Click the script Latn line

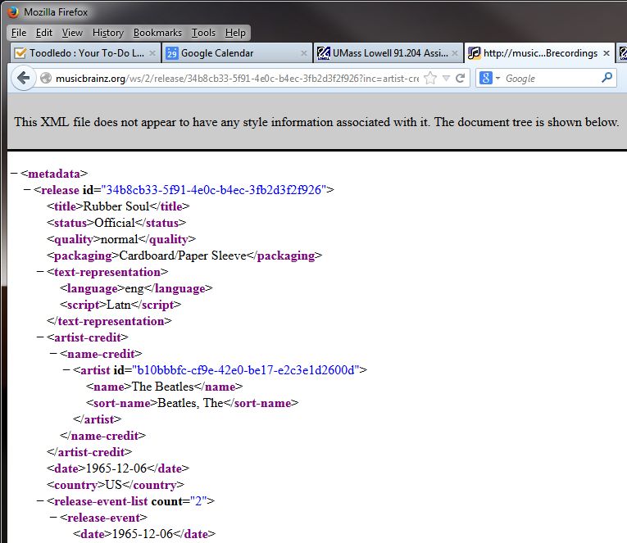120,305
